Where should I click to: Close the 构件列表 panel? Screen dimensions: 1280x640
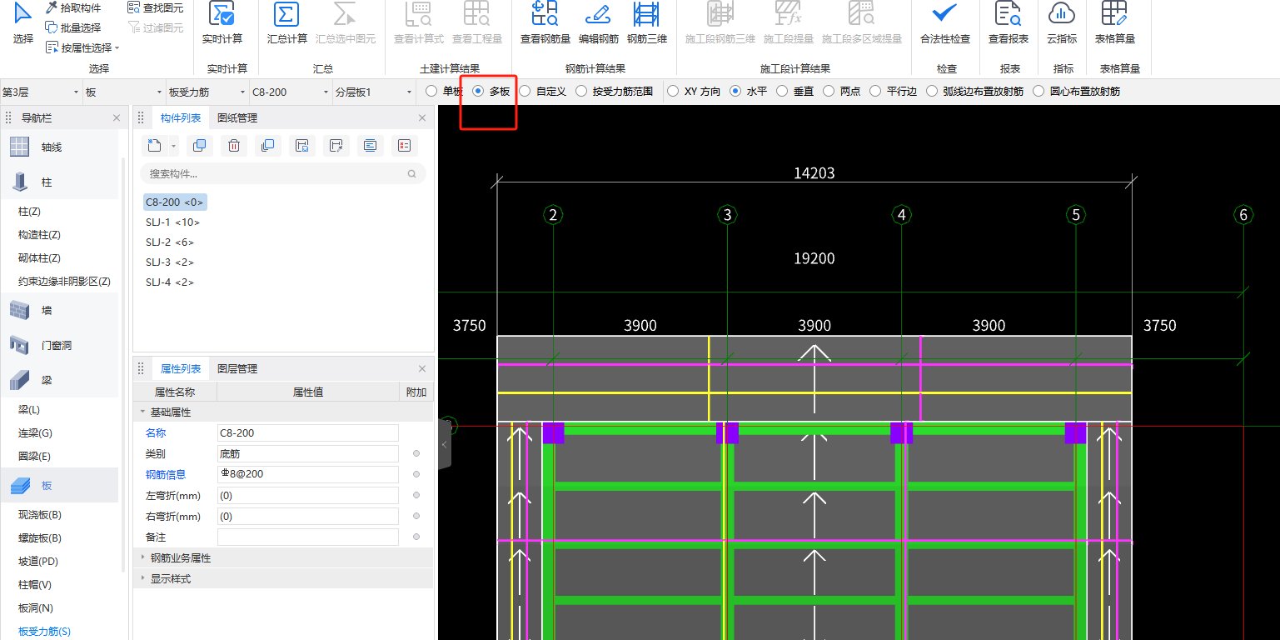(422, 118)
